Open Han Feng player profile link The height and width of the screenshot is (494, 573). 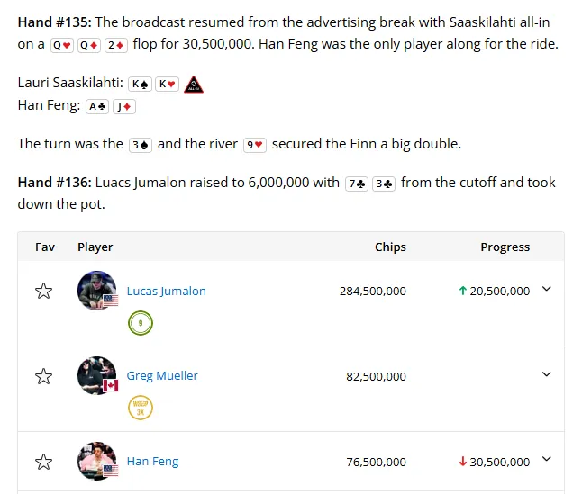pos(152,462)
